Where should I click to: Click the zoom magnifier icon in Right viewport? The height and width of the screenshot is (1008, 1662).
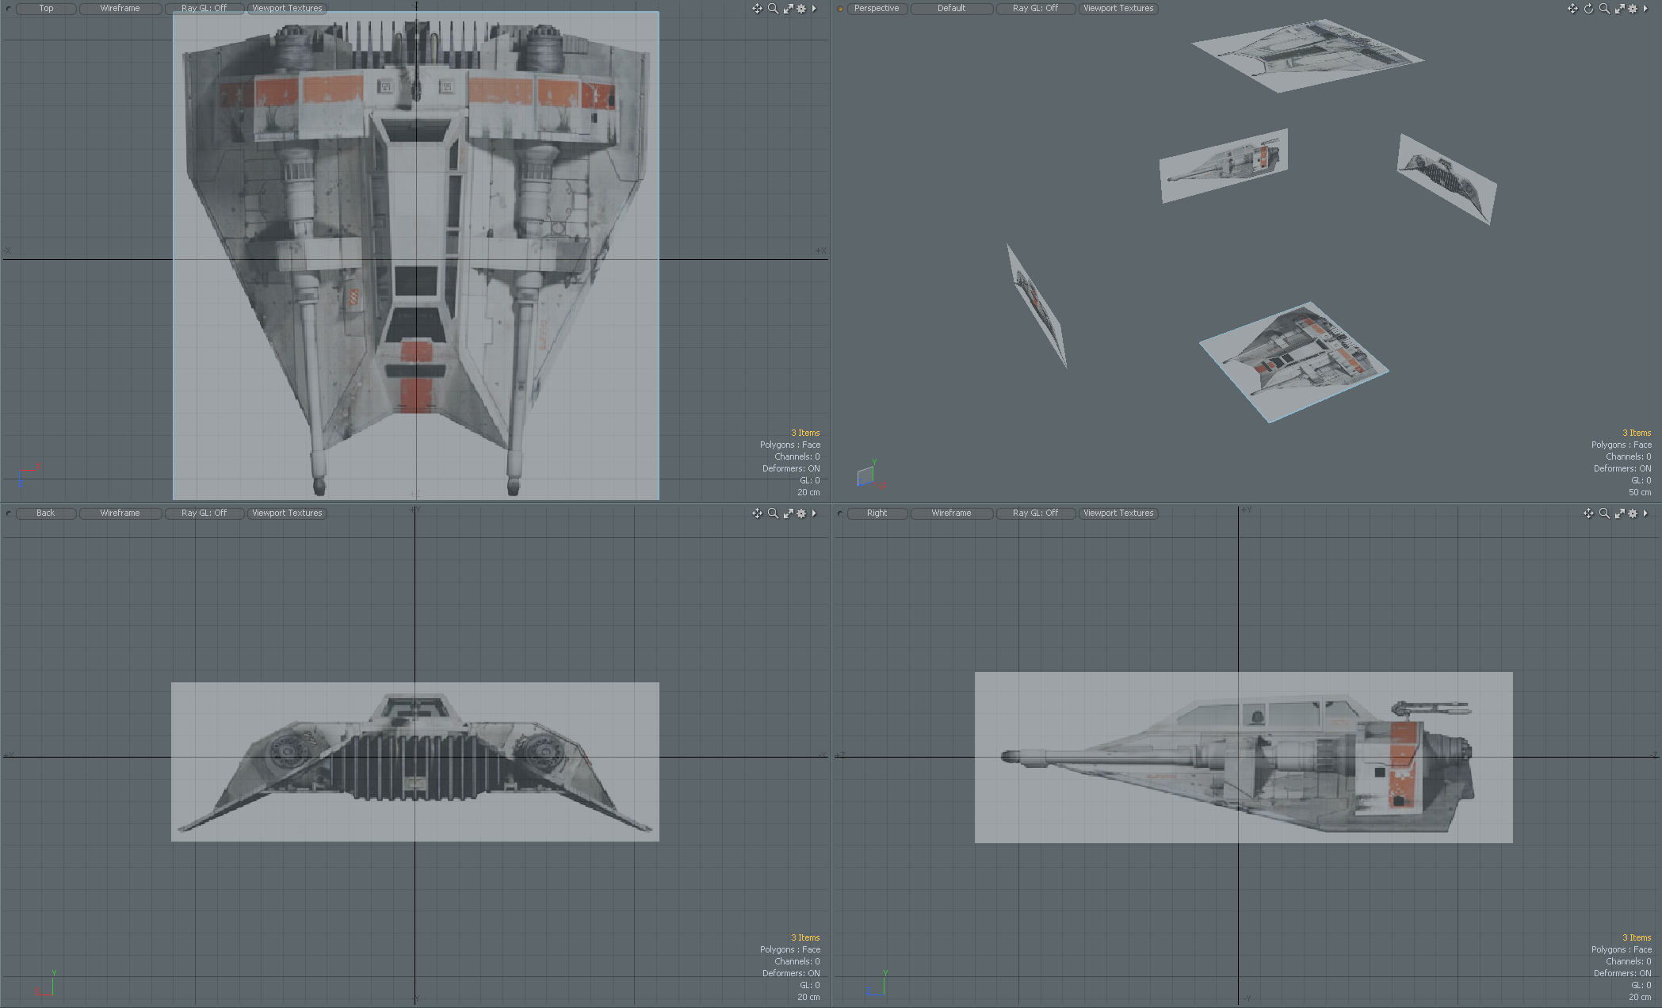[1604, 514]
